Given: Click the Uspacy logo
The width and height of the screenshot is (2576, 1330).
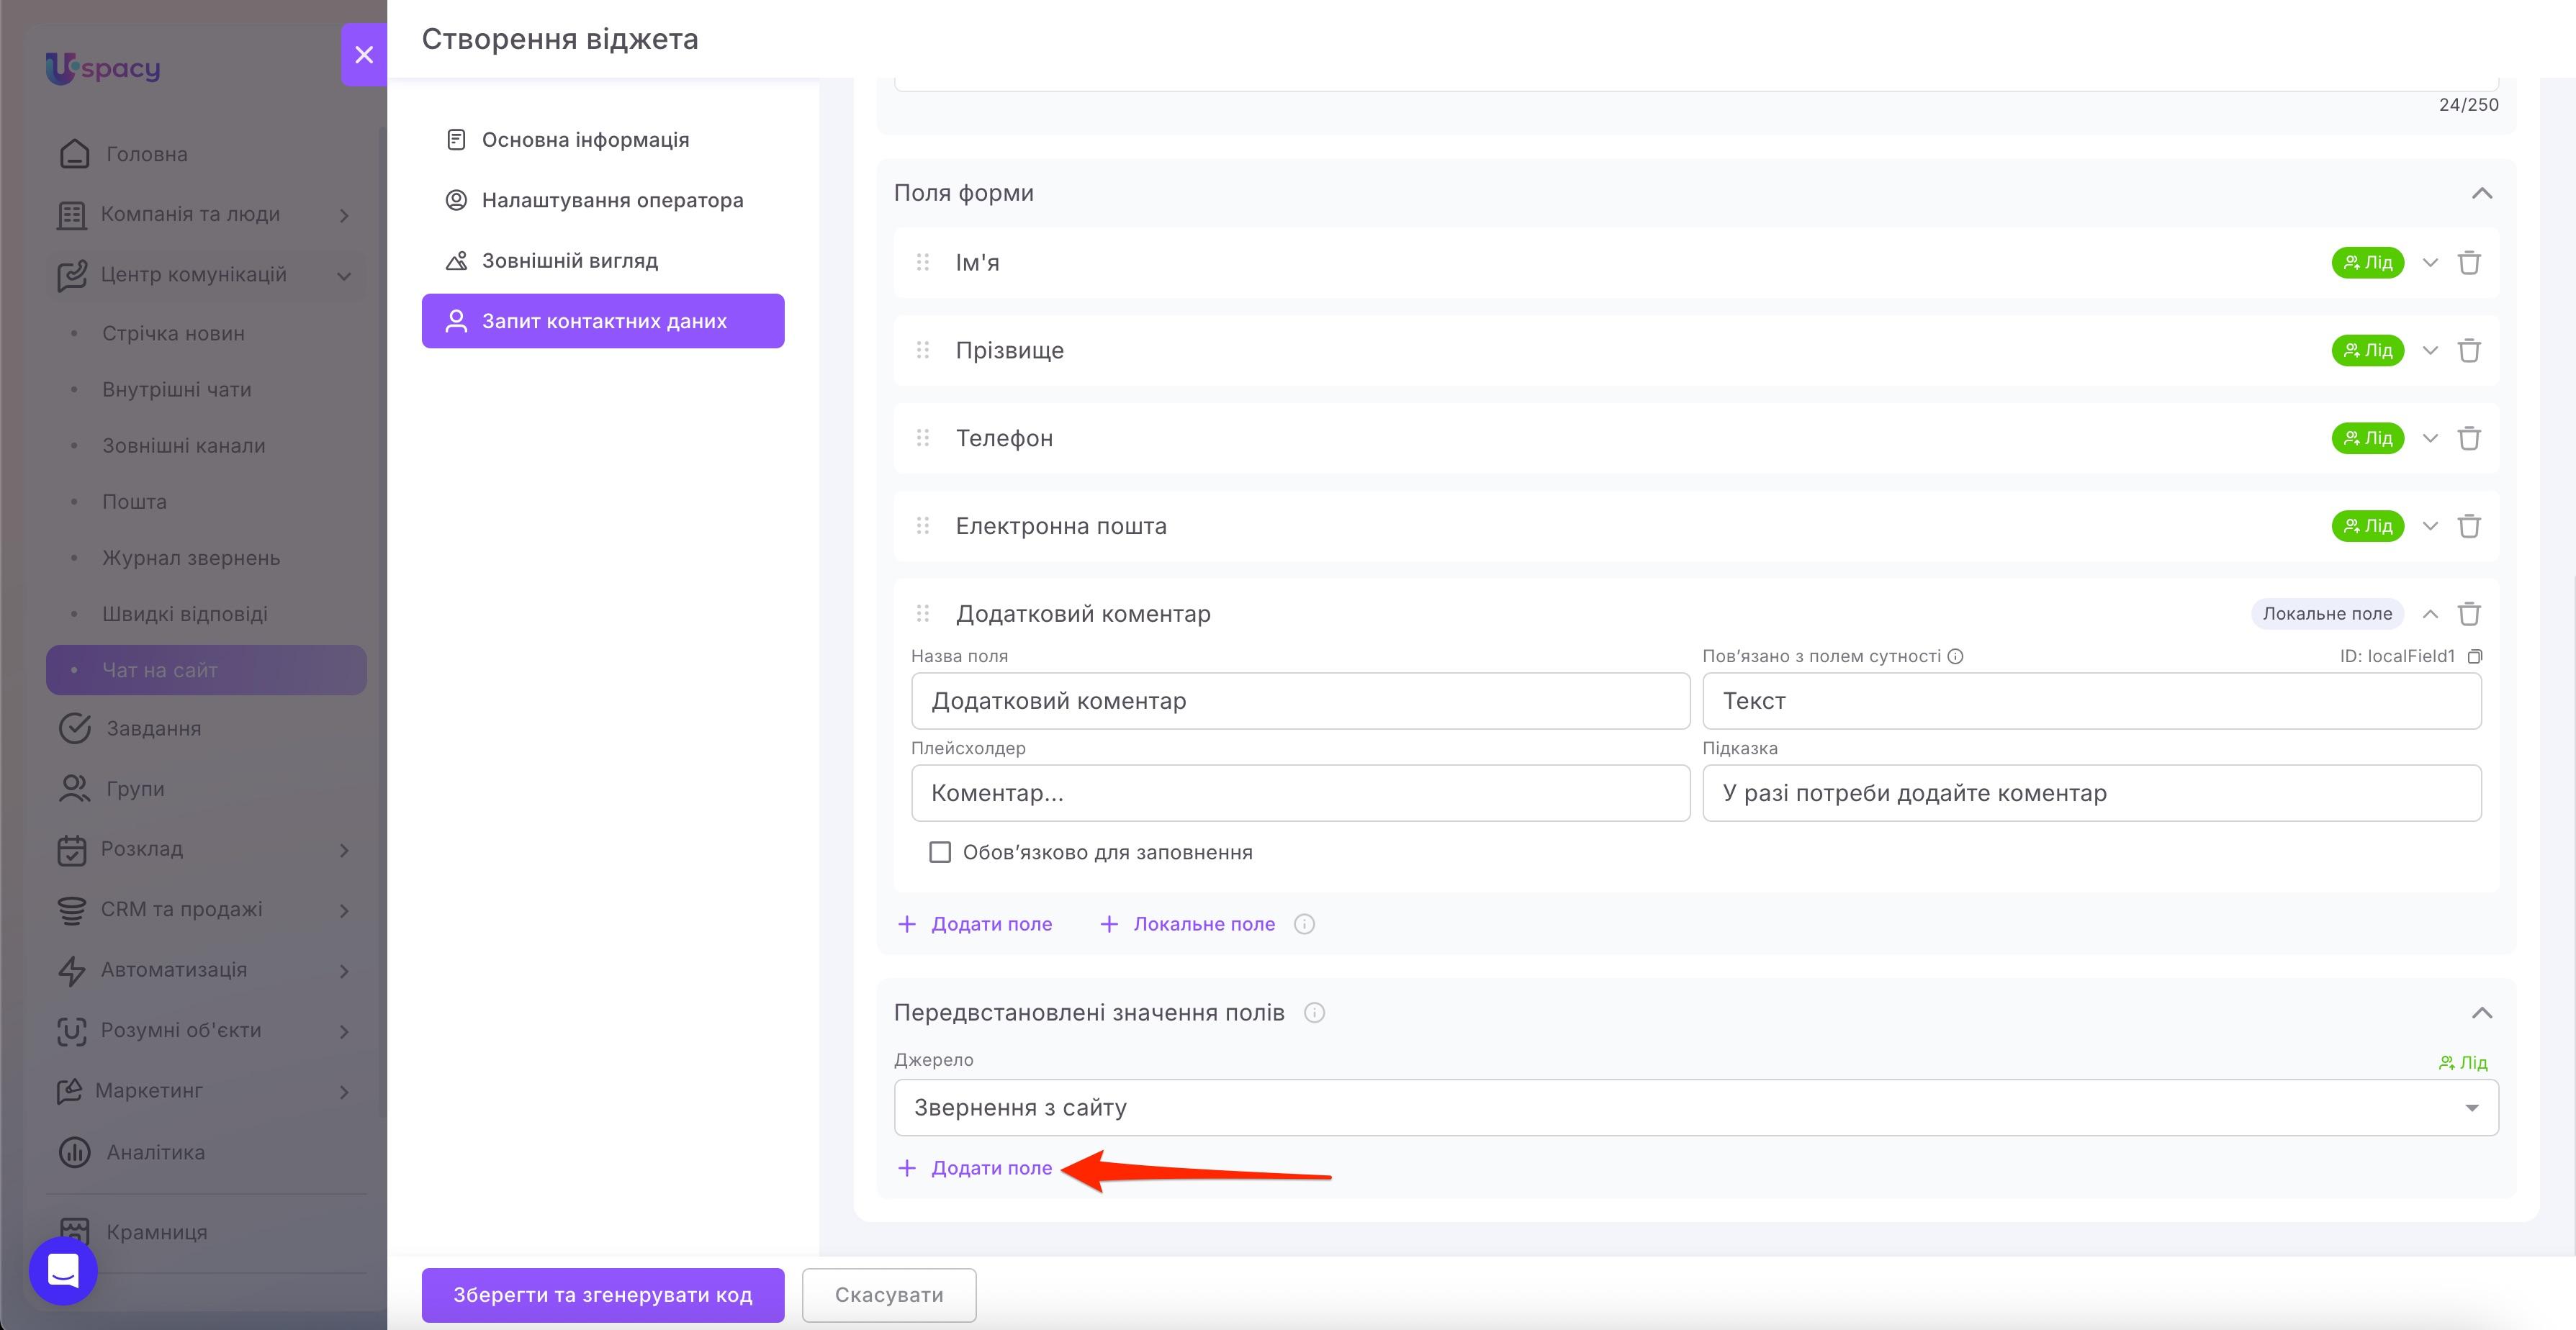Looking at the screenshot, I should pyautogui.click(x=103, y=68).
